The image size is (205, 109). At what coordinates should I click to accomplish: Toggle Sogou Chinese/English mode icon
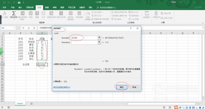(180, 108)
